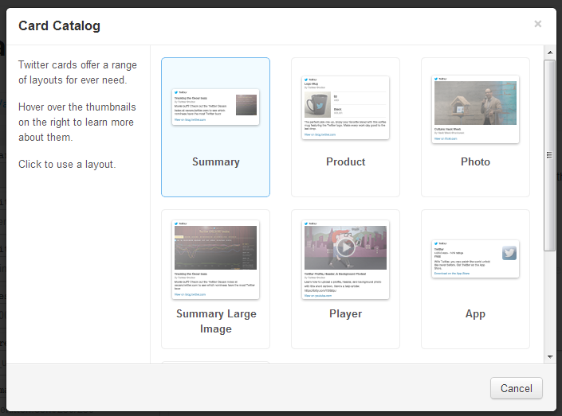Click the vertical scrollbar thumb
This screenshot has width=562, height=416.
pyautogui.click(x=549, y=156)
